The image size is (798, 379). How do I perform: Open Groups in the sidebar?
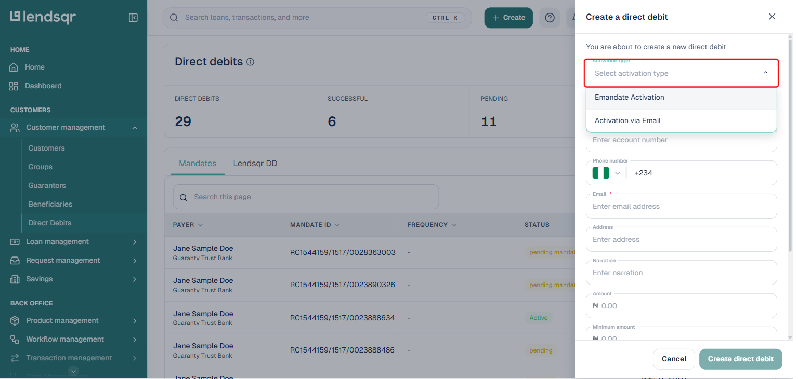pyautogui.click(x=41, y=167)
